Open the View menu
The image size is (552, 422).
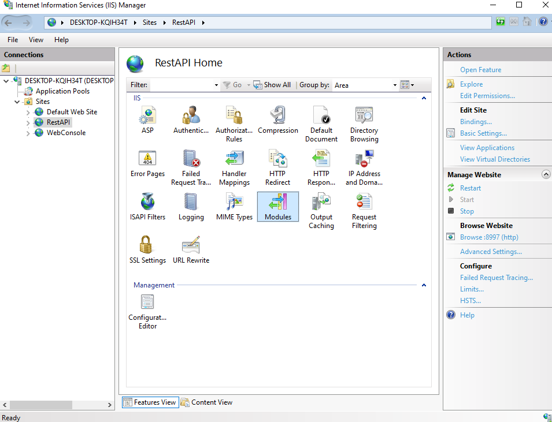(x=36, y=40)
